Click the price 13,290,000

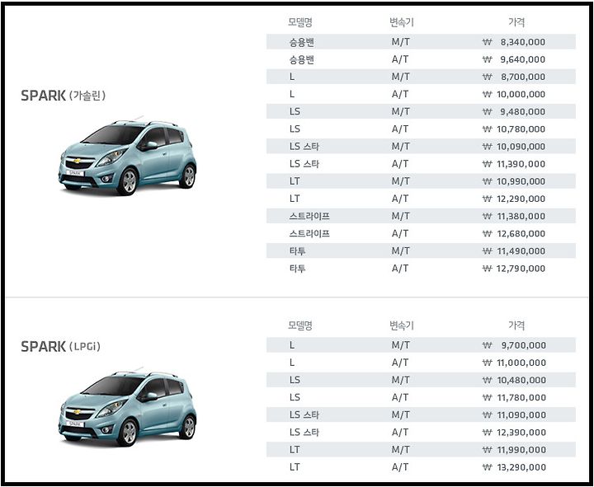coord(521,467)
